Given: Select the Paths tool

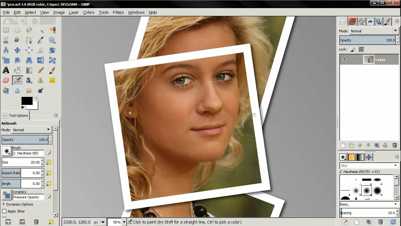Looking at the screenshot, I should (x=29, y=40).
